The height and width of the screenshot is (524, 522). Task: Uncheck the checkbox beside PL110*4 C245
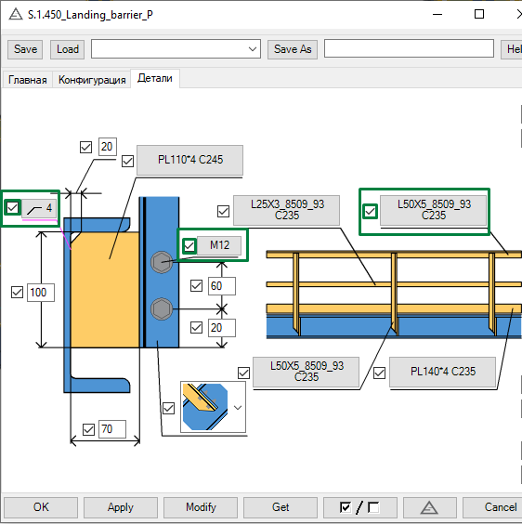coord(127,161)
